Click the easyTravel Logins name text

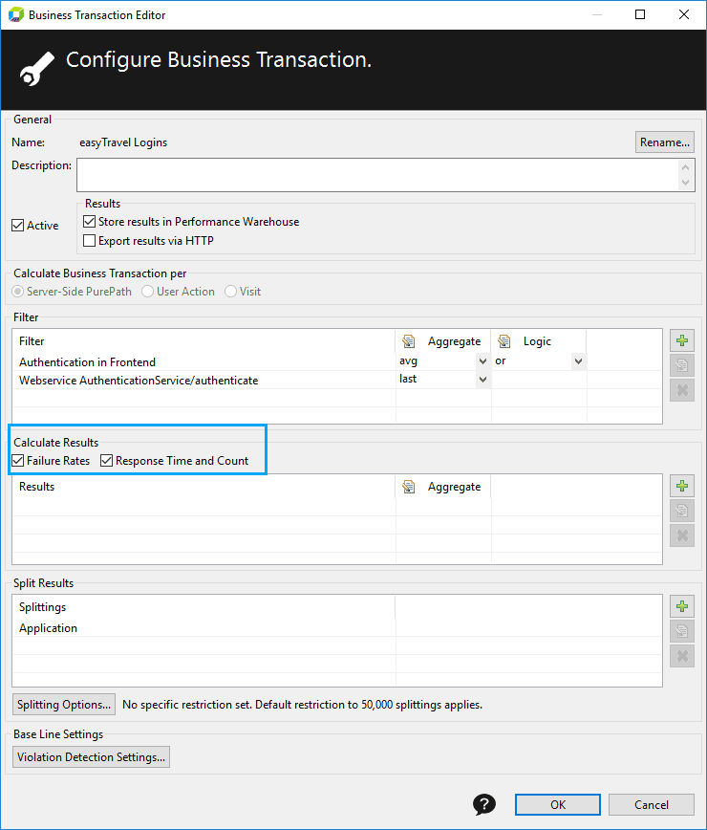click(123, 142)
